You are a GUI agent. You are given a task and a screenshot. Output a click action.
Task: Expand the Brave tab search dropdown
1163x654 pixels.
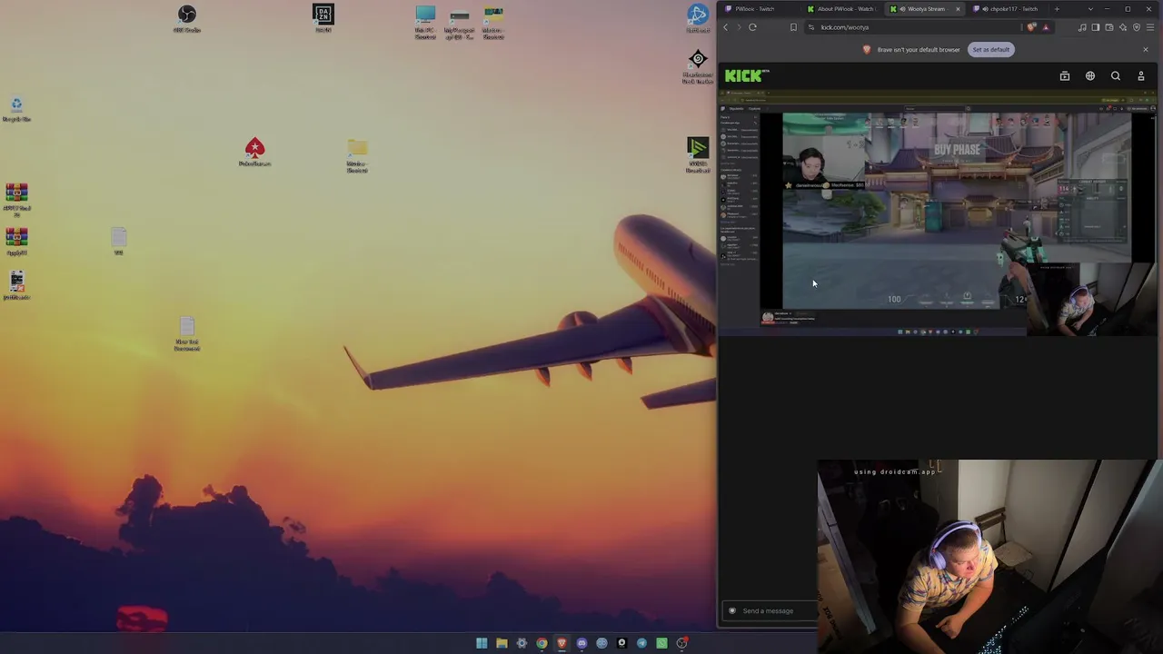coord(1090,9)
